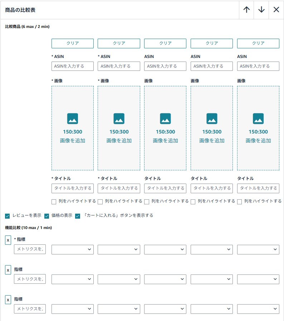Image resolution: width=284 pixels, height=321 pixels.
Task: Uncheck the レビューを表示 checkbox
Action: tap(8, 216)
